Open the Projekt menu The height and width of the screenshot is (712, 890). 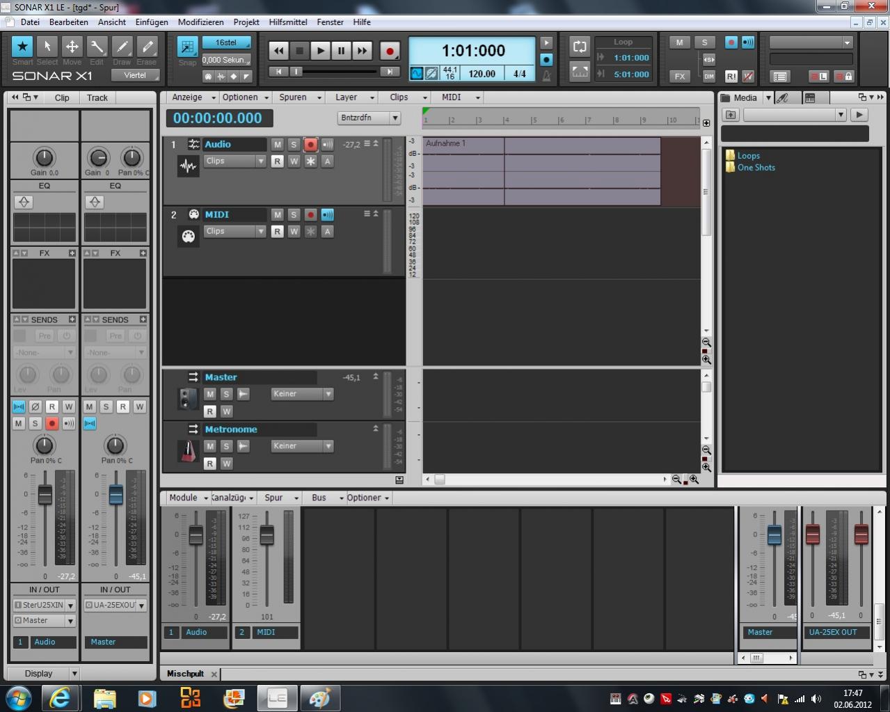click(x=246, y=22)
